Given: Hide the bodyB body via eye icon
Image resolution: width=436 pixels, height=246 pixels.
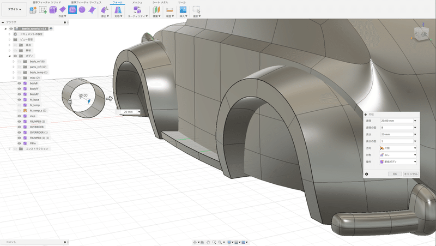Looking at the screenshot, I should [x=19, y=83].
